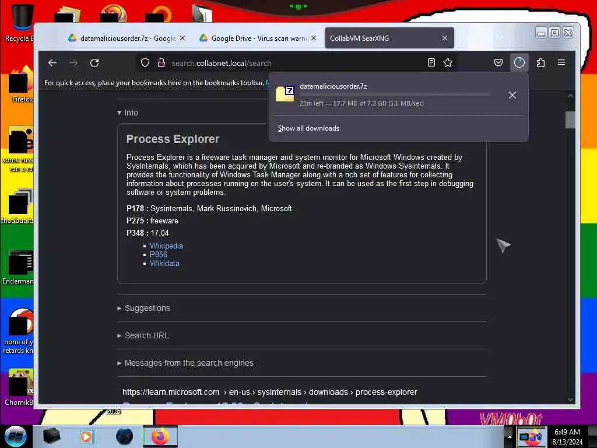The image size is (597, 448).
Task: Expand the Search URL section
Action: 143,335
